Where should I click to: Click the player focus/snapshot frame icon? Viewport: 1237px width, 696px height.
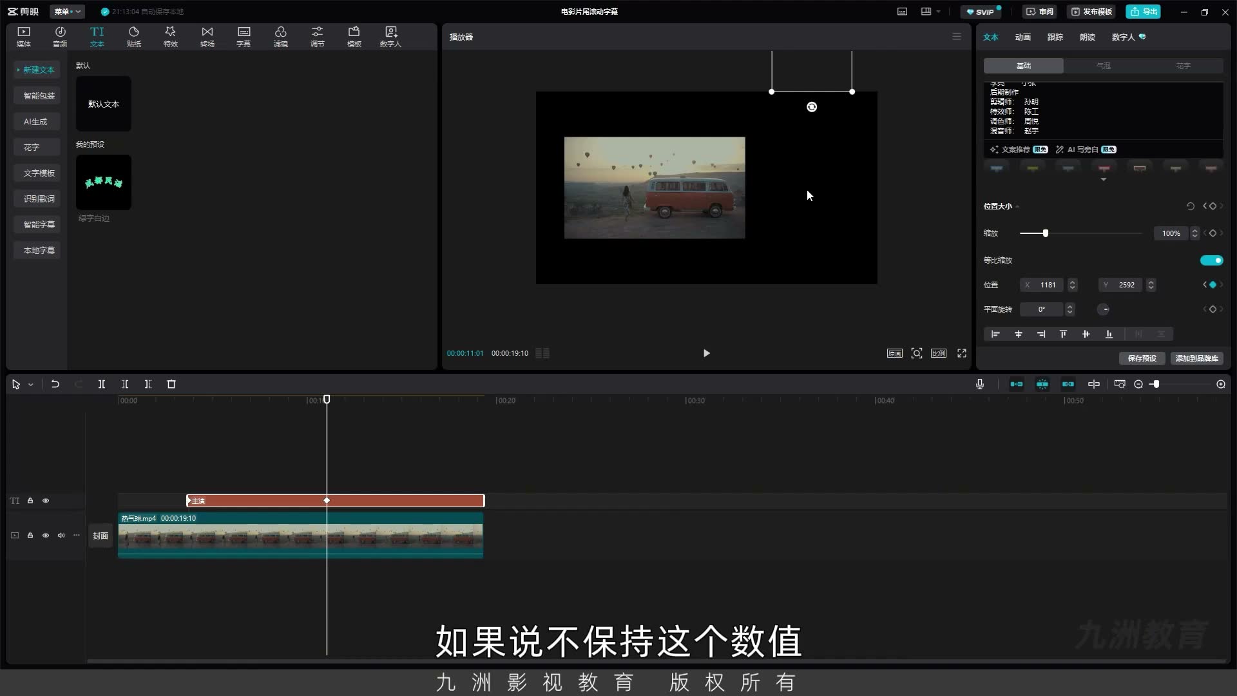click(x=917, y=353)
